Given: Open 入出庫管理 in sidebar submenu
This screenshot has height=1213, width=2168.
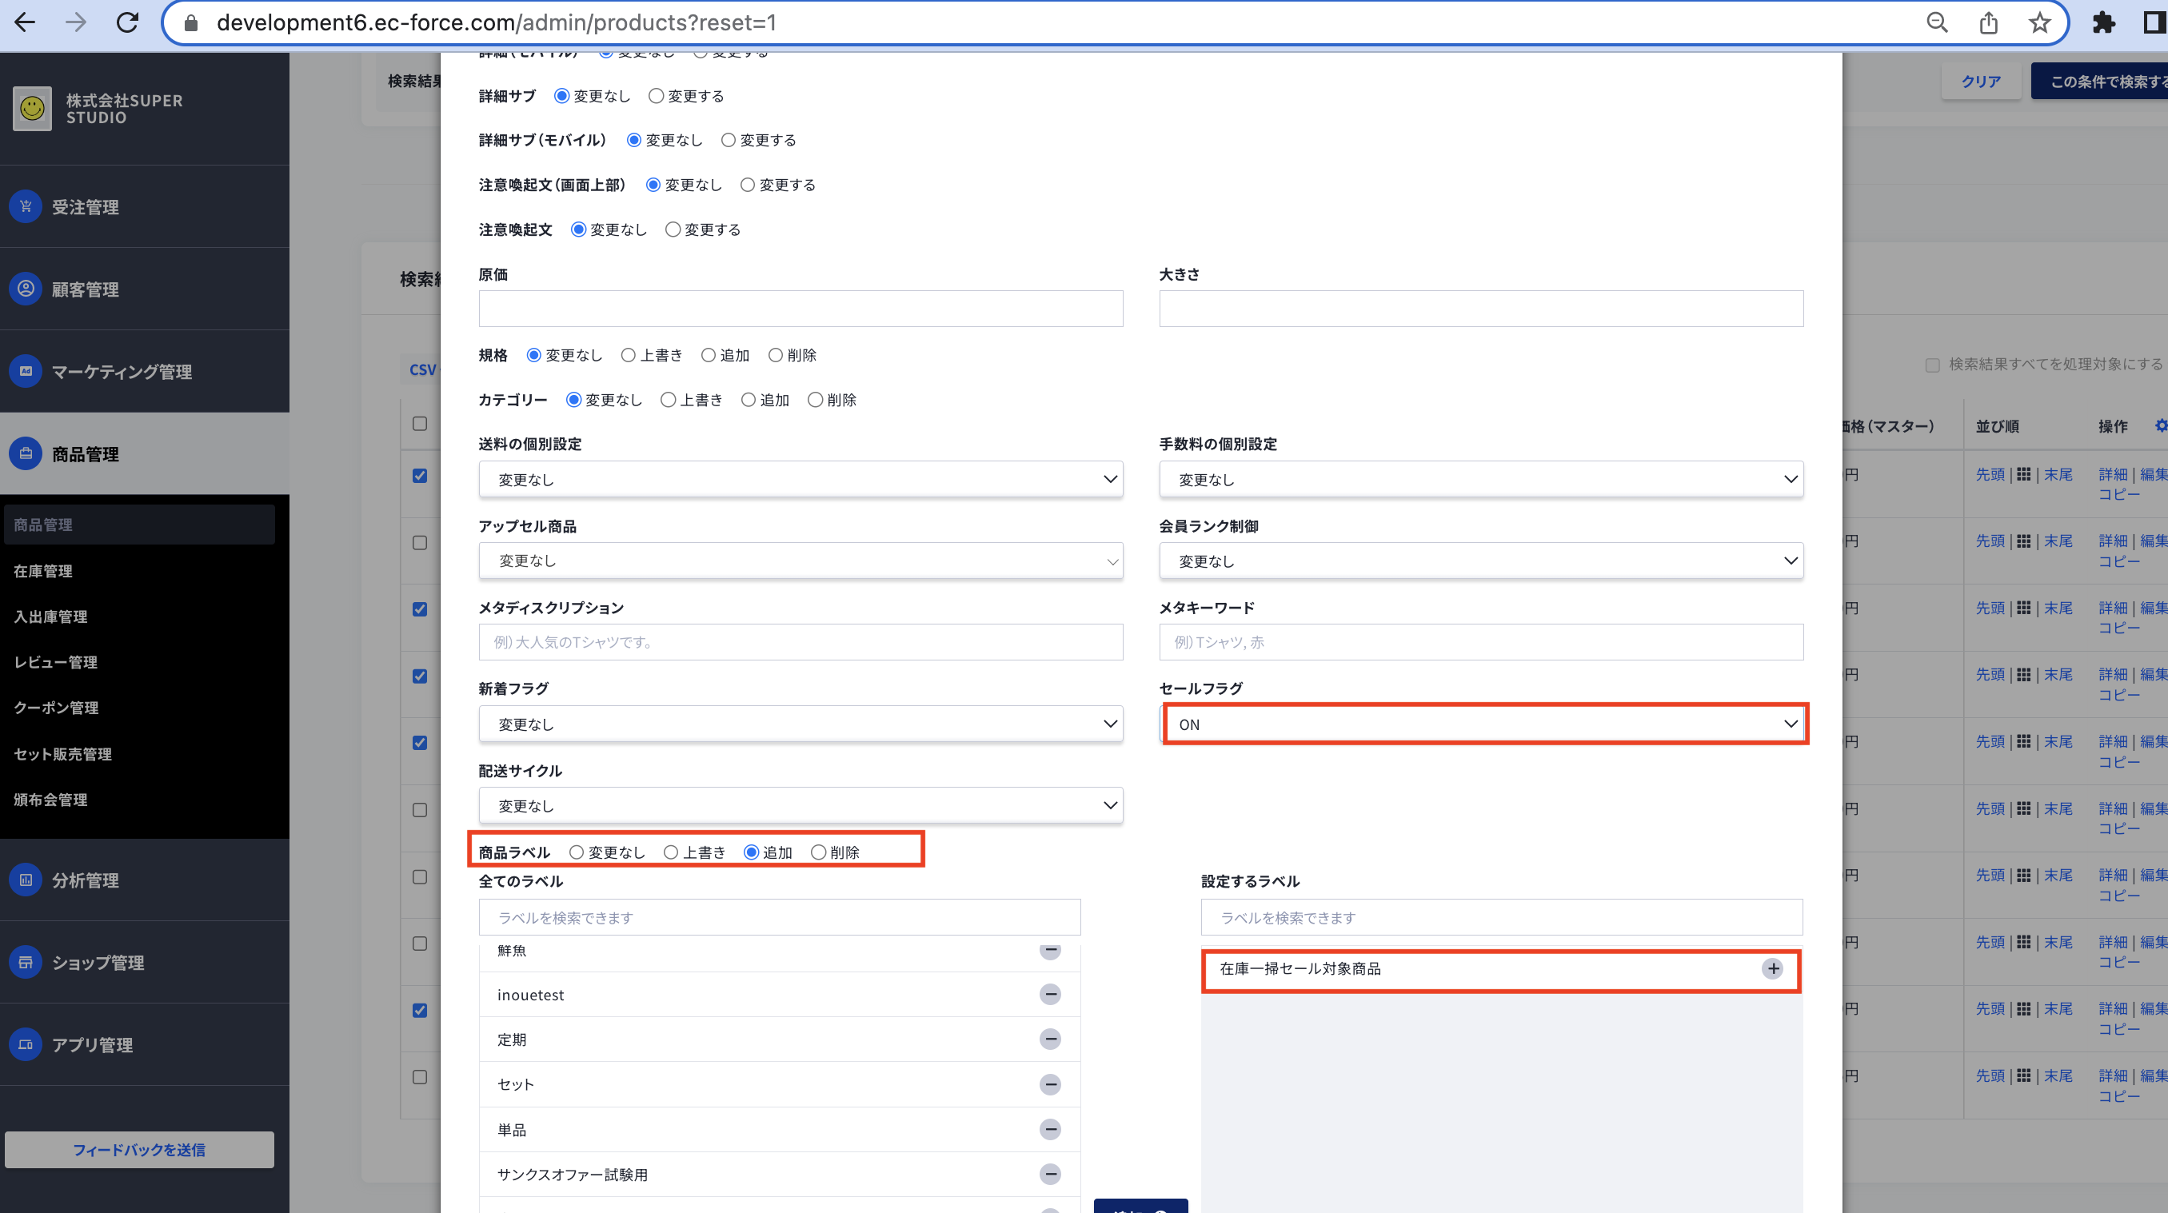Looking at the screenshot, I should 50,616.
